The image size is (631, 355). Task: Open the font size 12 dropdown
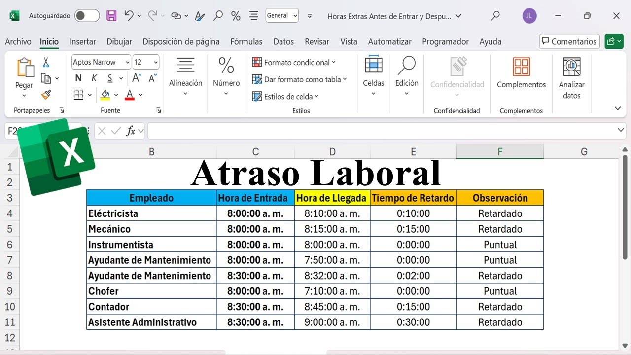click(156, 62)
